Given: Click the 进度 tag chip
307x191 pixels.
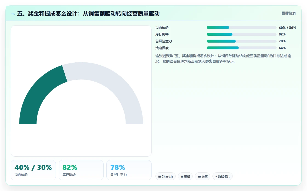Looking at the screenshot, I should (203, 176).
